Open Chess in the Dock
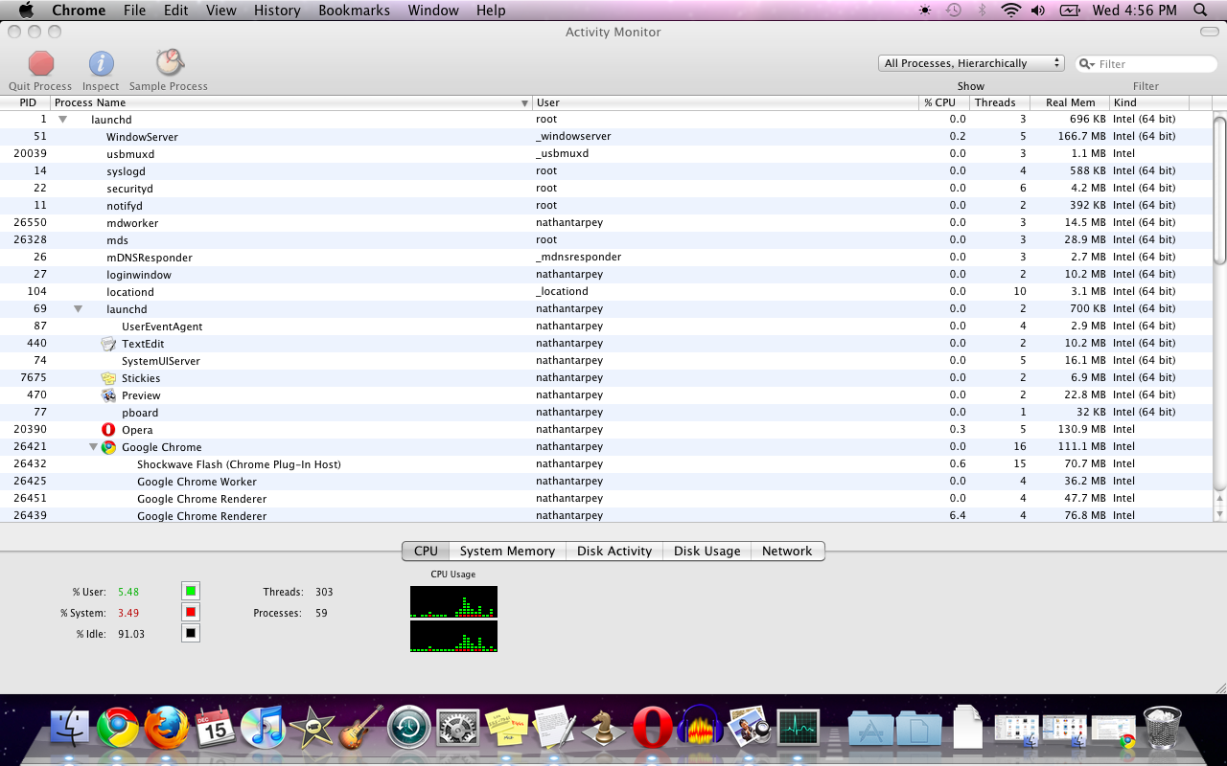The image size is (1227, 766). pos(604,729)
